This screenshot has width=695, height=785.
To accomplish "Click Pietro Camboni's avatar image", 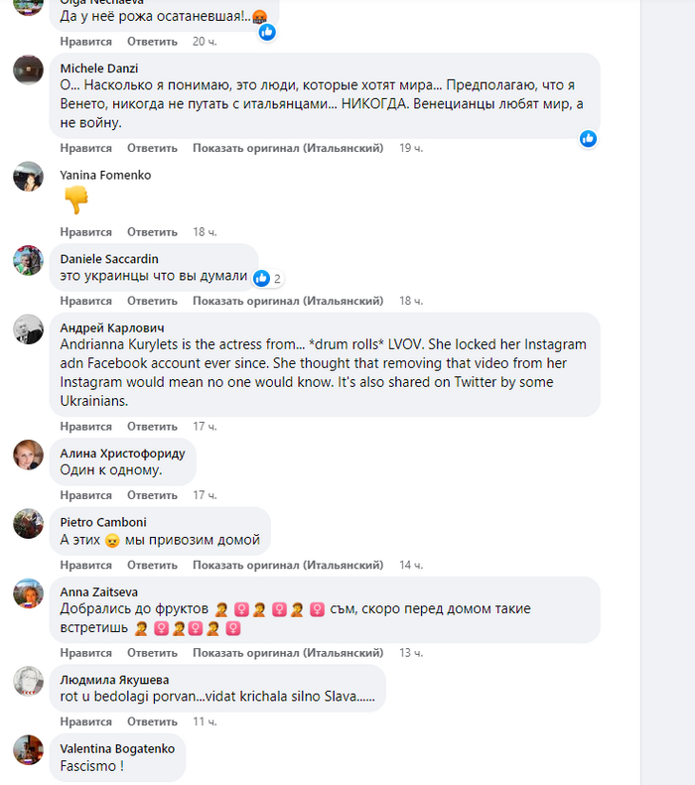I will click(27, 523).
